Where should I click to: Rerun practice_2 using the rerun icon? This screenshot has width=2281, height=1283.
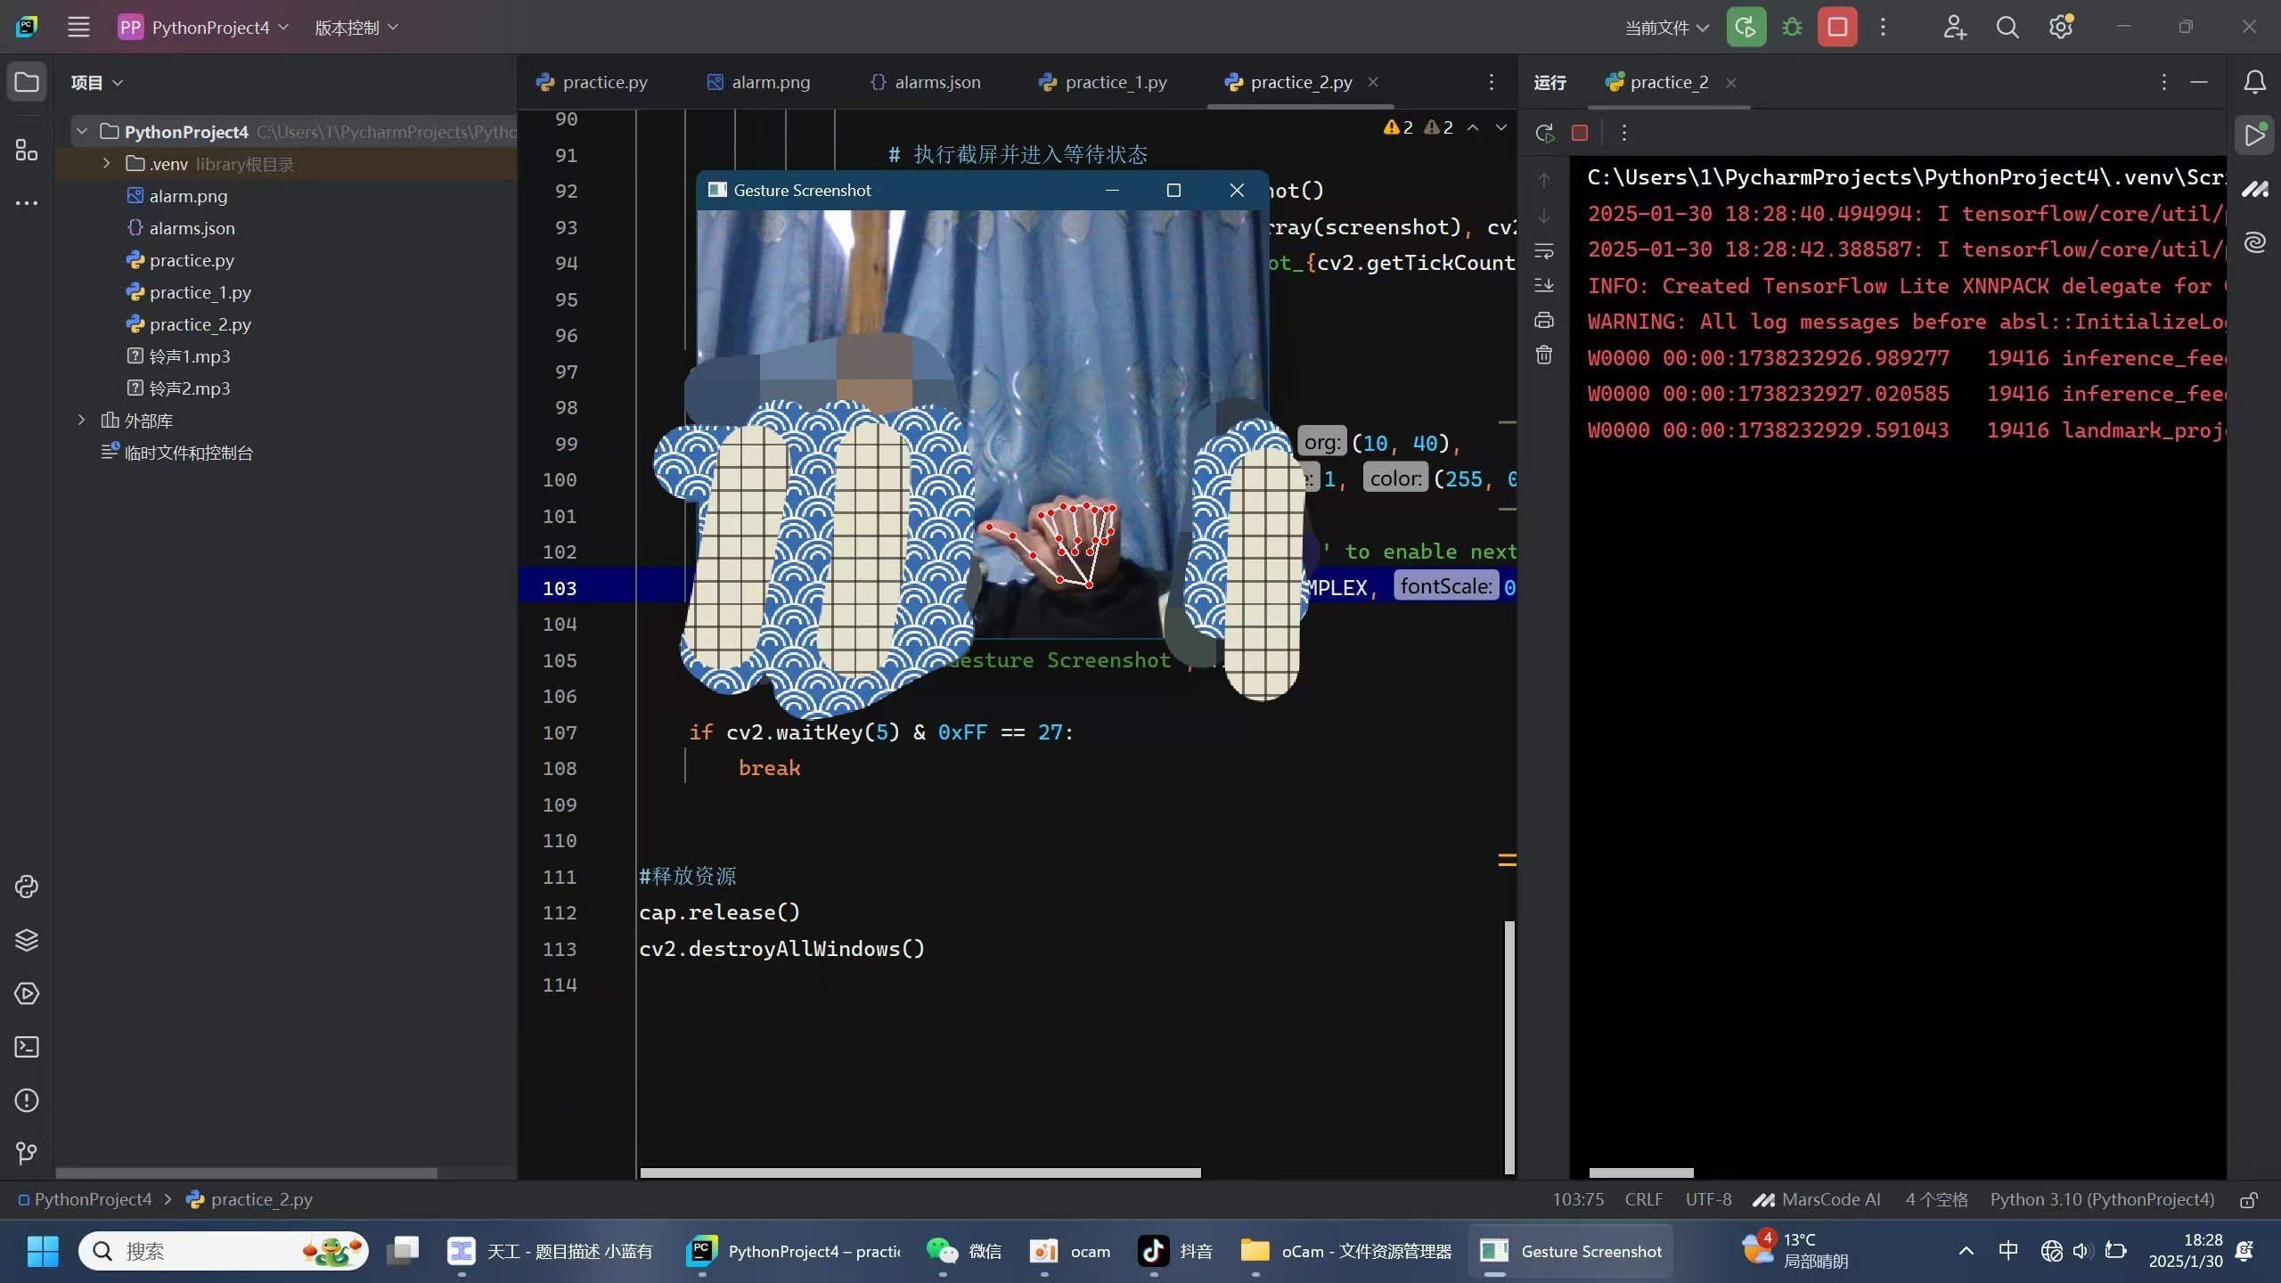pyautogui.click(x=1544, y=132)
